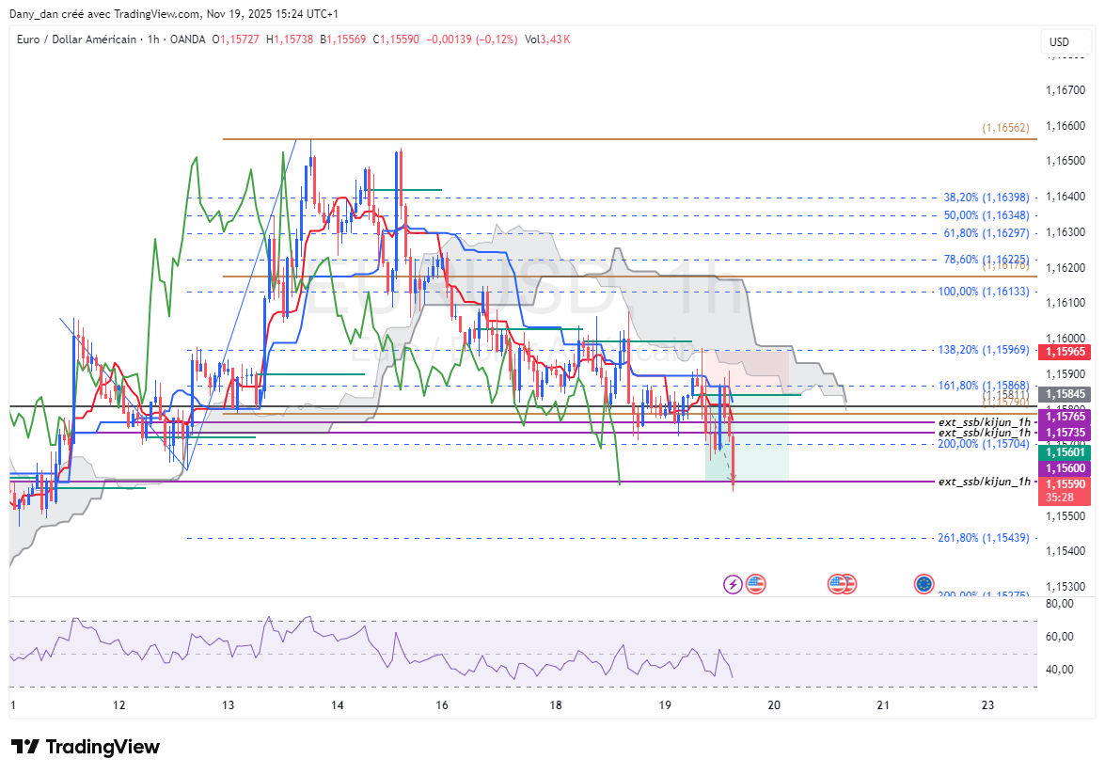Viewport: 1105px width, 775px height.
Task: Click the purple 1,15765 price tag
Action: 1065,417
